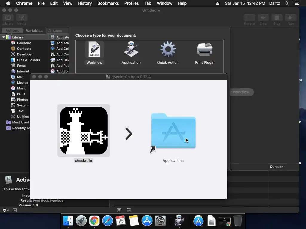Show the variables split view button
306x229 pixels.
129,210
